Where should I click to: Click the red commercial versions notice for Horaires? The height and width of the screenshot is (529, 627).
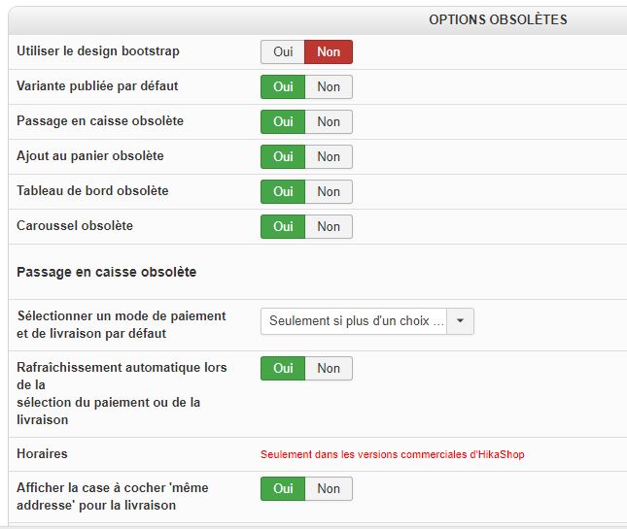tap(392, 454)
